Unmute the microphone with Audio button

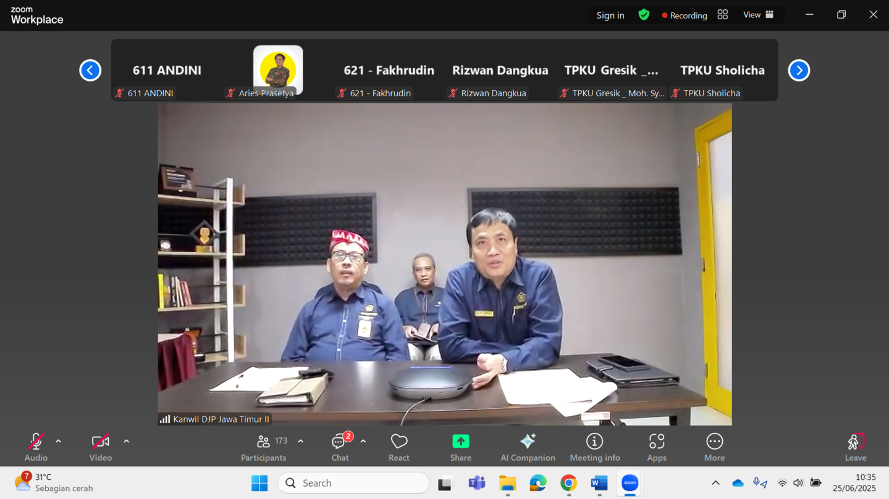[x=36, y=447]
